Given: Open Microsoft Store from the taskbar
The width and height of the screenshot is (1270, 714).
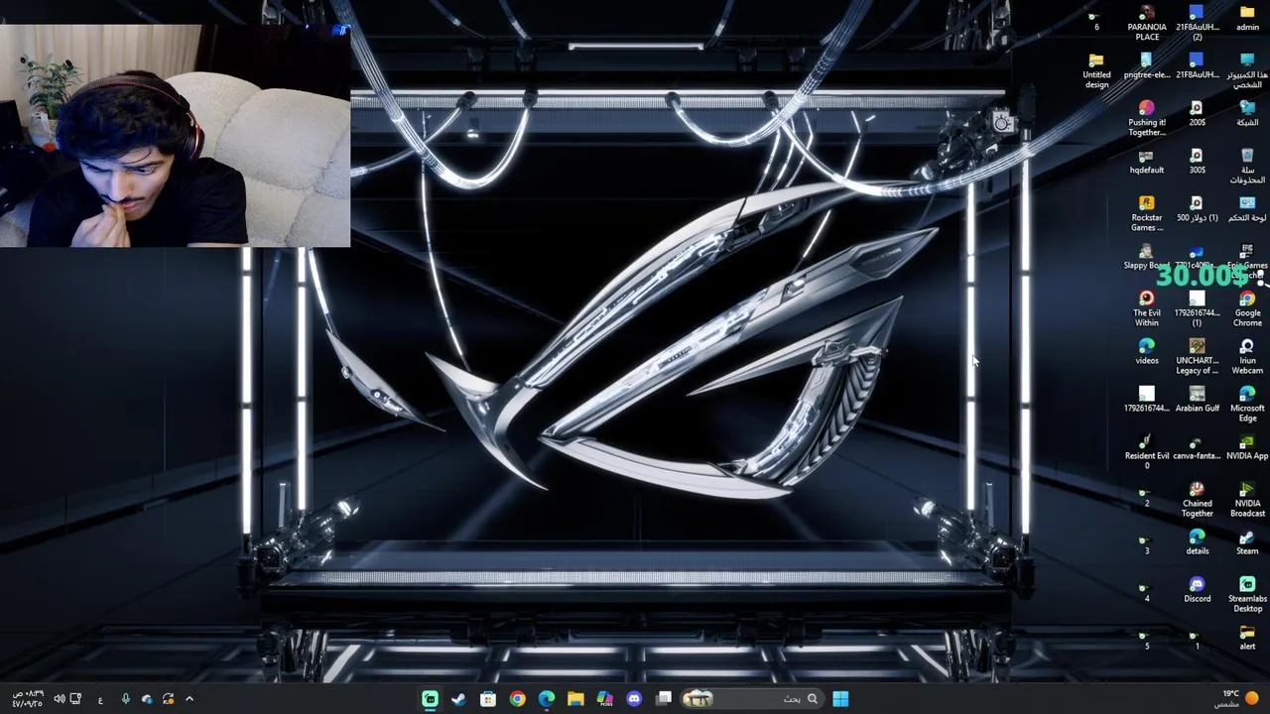Looking at the screenshot, I should pos(488,699).
